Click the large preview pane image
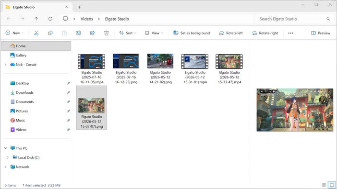 (295, 110)
